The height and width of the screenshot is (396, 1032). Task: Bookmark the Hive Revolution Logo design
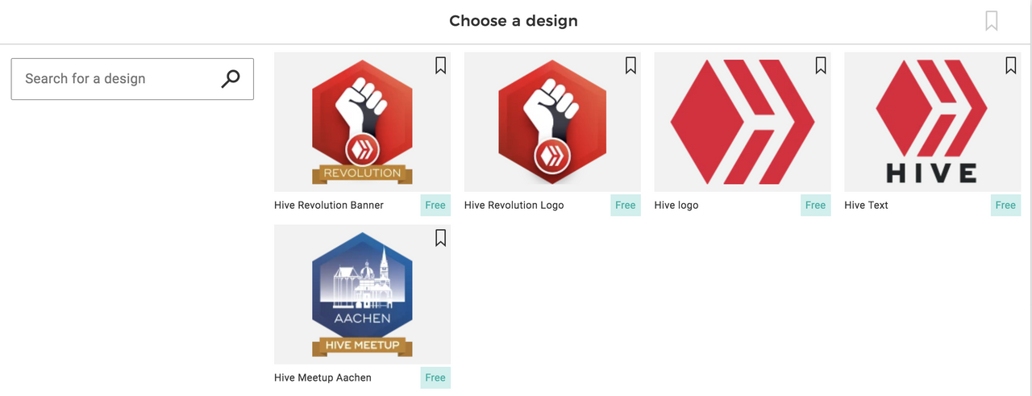coord(630,65)
